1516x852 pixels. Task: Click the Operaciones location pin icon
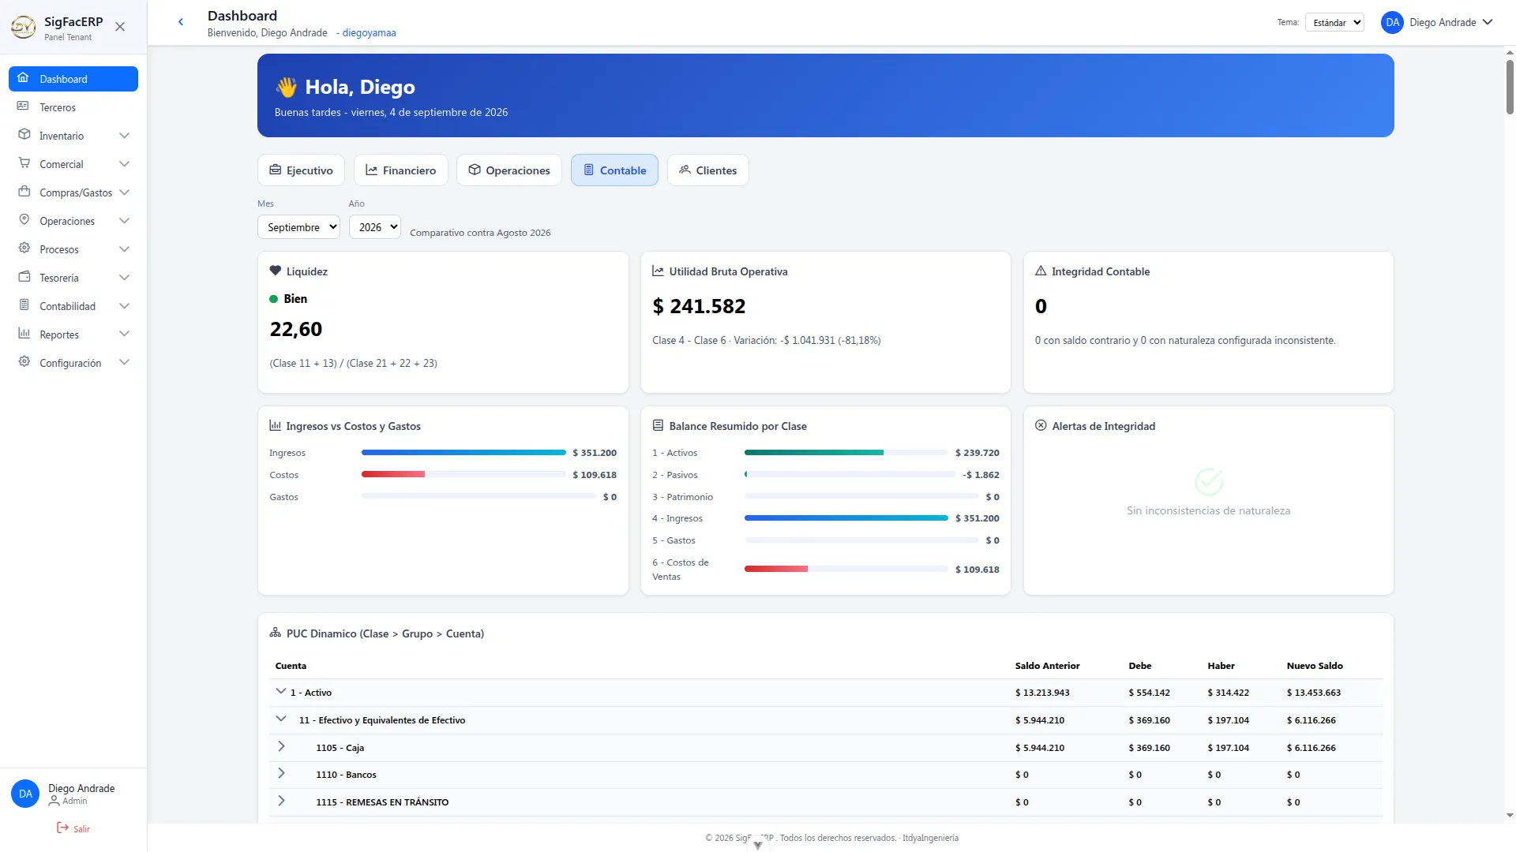tap(24, 220)
